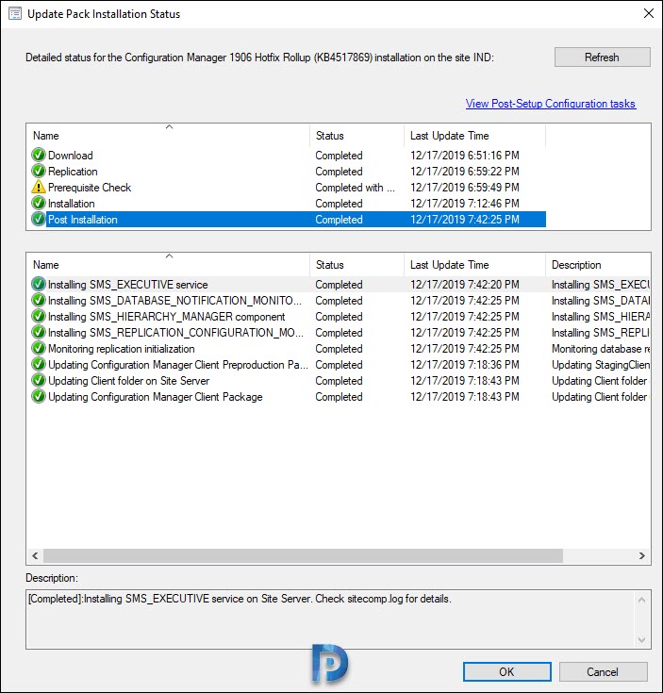Click the check icon for Updating Configuration Manager Client Package
Viewport: 663px width, 693px height.
coord(39,396)
